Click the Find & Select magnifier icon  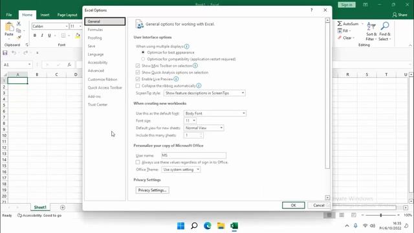[x=385, y=26]
